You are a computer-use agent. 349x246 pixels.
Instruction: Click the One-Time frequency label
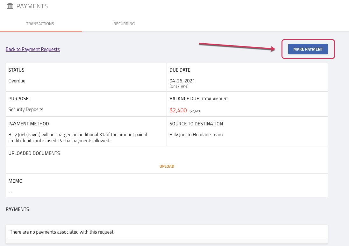pos(179,86)
